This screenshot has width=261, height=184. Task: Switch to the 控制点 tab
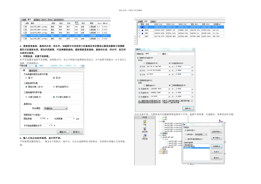pos(153,21)
